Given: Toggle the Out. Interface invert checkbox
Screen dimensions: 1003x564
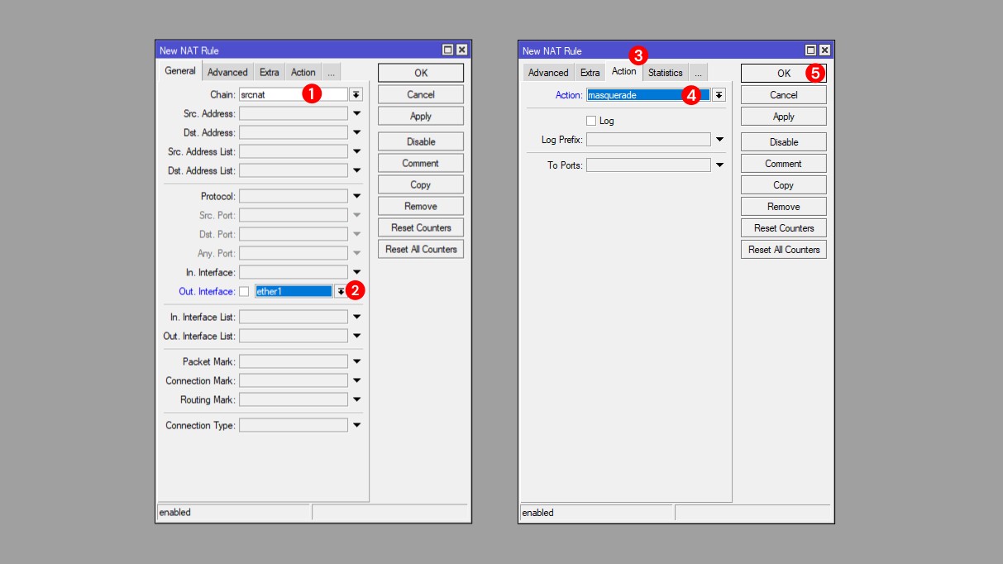Looking at the screenshot, I should (x=244, y=291).
